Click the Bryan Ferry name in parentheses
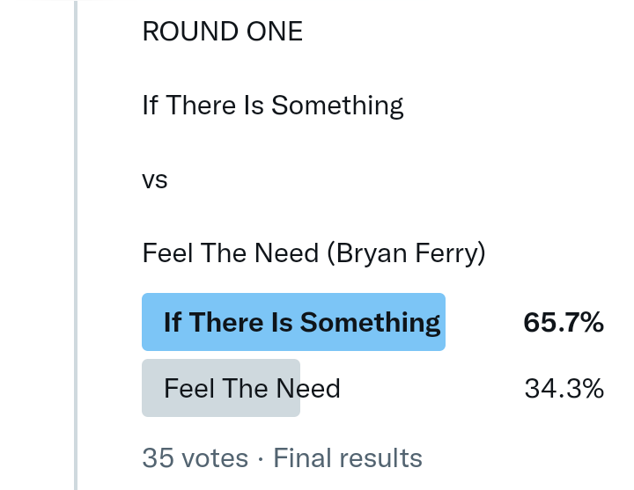 coord(407,254)
